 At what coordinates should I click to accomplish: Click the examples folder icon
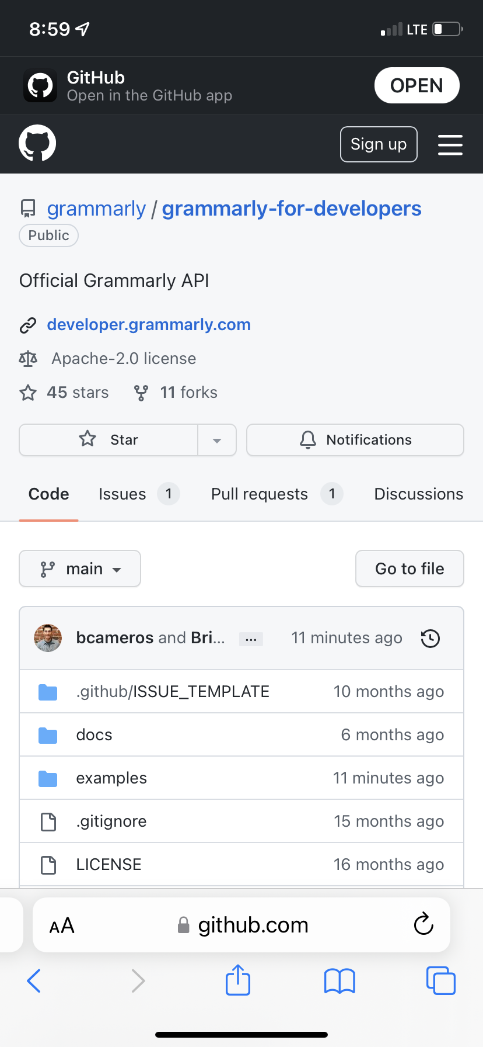pos(48,779)
